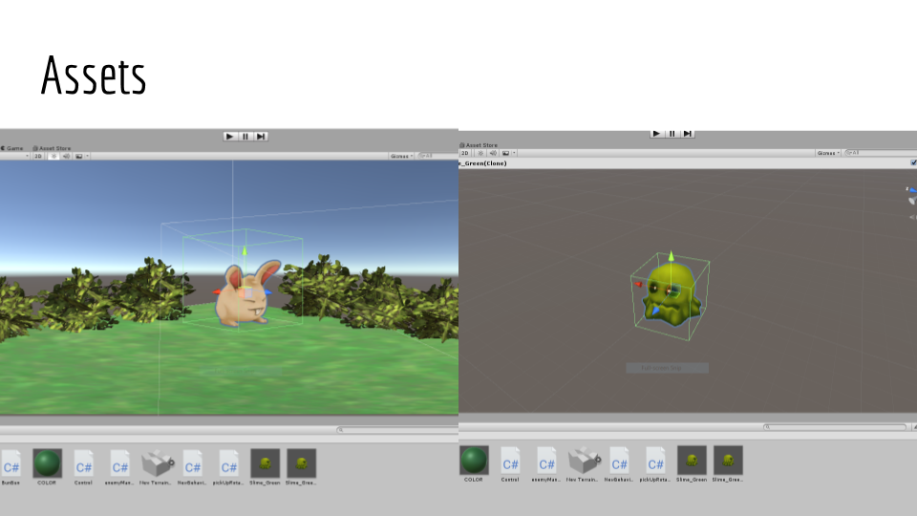
Task: Open effects dropdown arrow in left scene view
Action: (88, 156)
